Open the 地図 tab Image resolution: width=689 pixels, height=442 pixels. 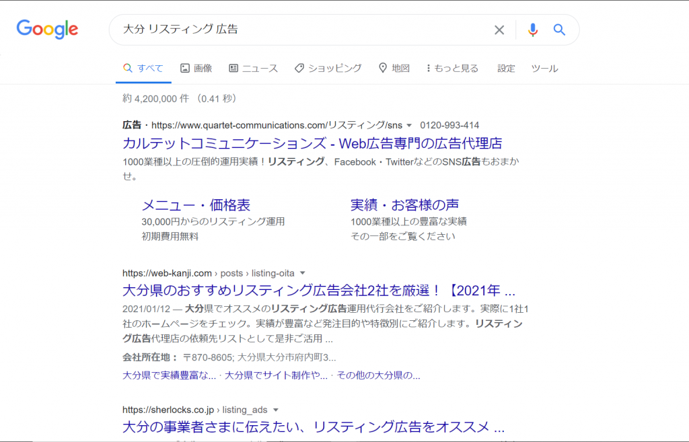tap(394, 68)
